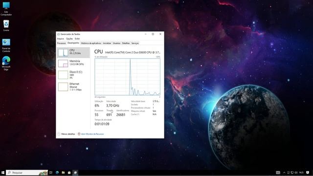Click the Task Manager title bar icon
313x176 pixels.
[59, 34]
